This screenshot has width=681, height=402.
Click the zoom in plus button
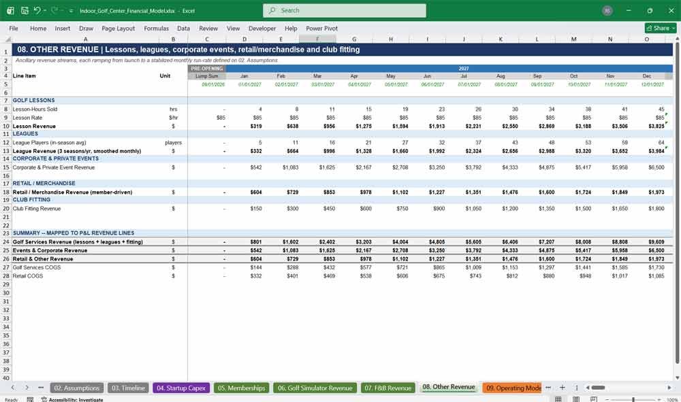[x=659, y=399]
